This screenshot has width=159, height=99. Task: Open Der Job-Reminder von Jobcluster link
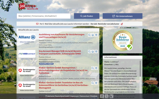tap(105, 24)
